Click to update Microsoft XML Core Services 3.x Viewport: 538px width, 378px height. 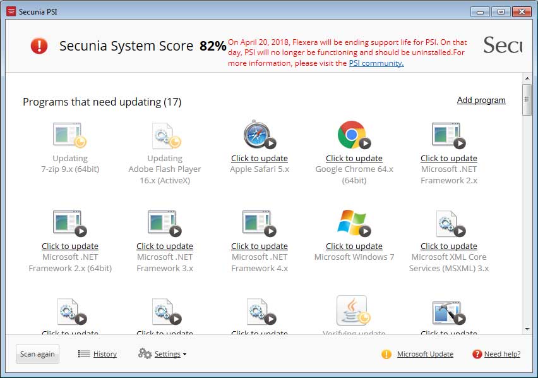coord(449,246)
